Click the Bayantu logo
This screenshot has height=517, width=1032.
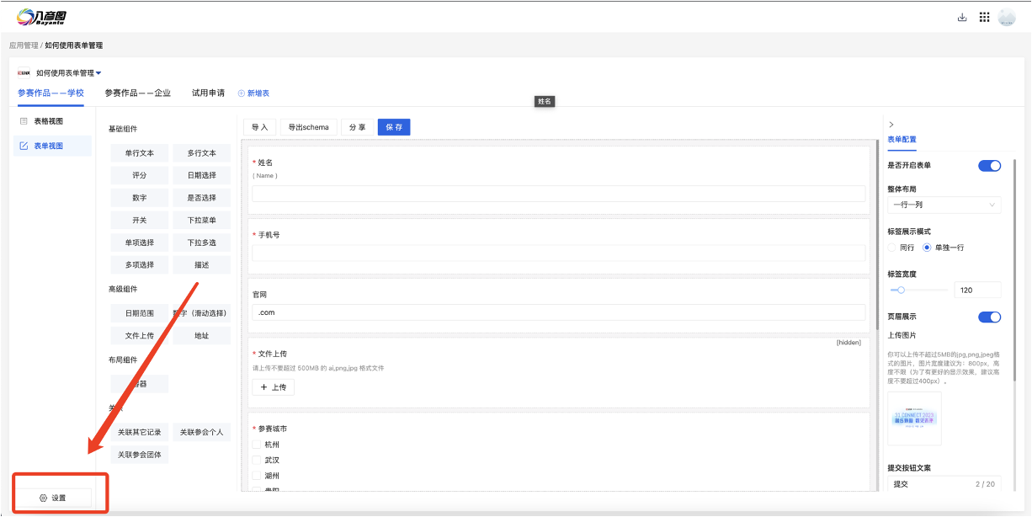click(42, 17)
